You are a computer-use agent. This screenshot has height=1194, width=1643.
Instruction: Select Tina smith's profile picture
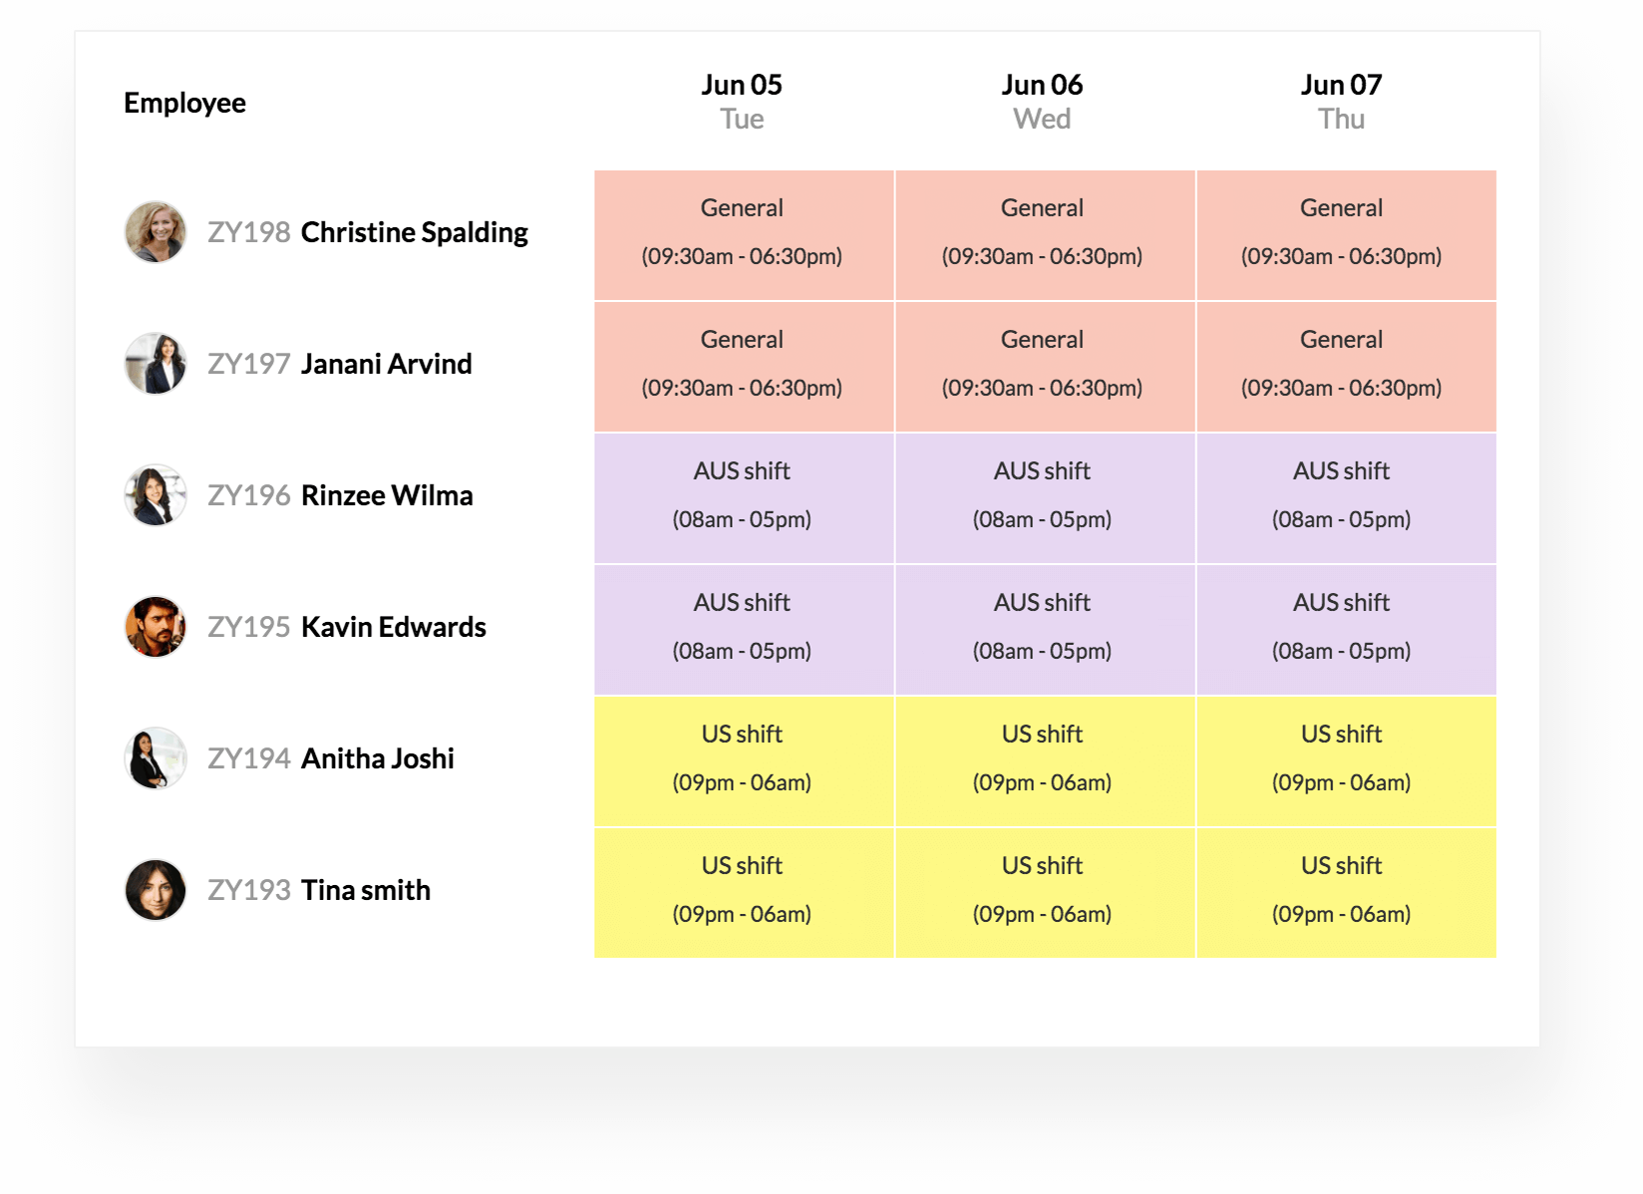click(156, 890)
